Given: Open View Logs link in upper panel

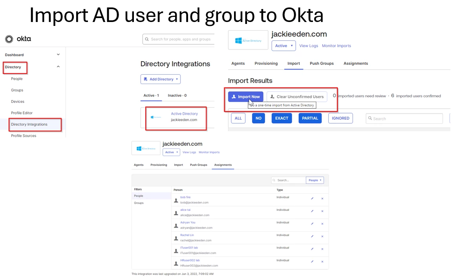Looking at the screenshot, I should (x=309, y=46).
